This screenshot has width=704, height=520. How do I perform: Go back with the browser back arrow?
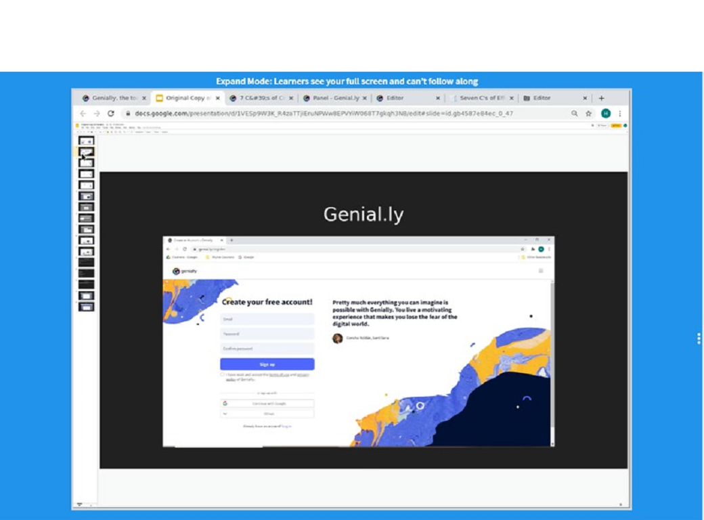[x=83, y=114]
